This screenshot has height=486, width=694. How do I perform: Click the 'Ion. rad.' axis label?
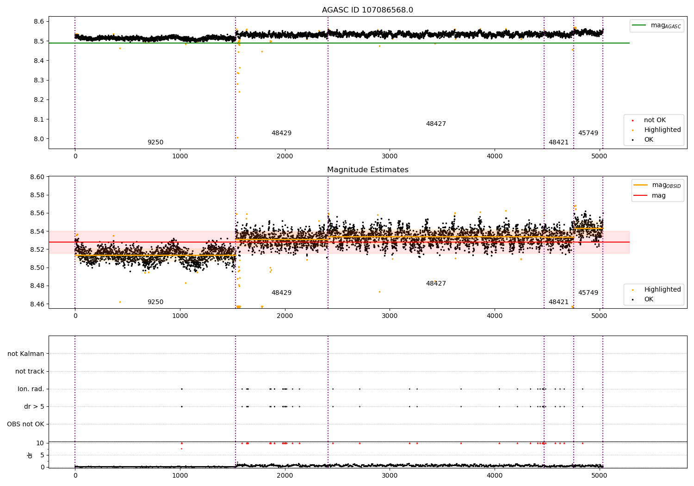coord(31,389)
